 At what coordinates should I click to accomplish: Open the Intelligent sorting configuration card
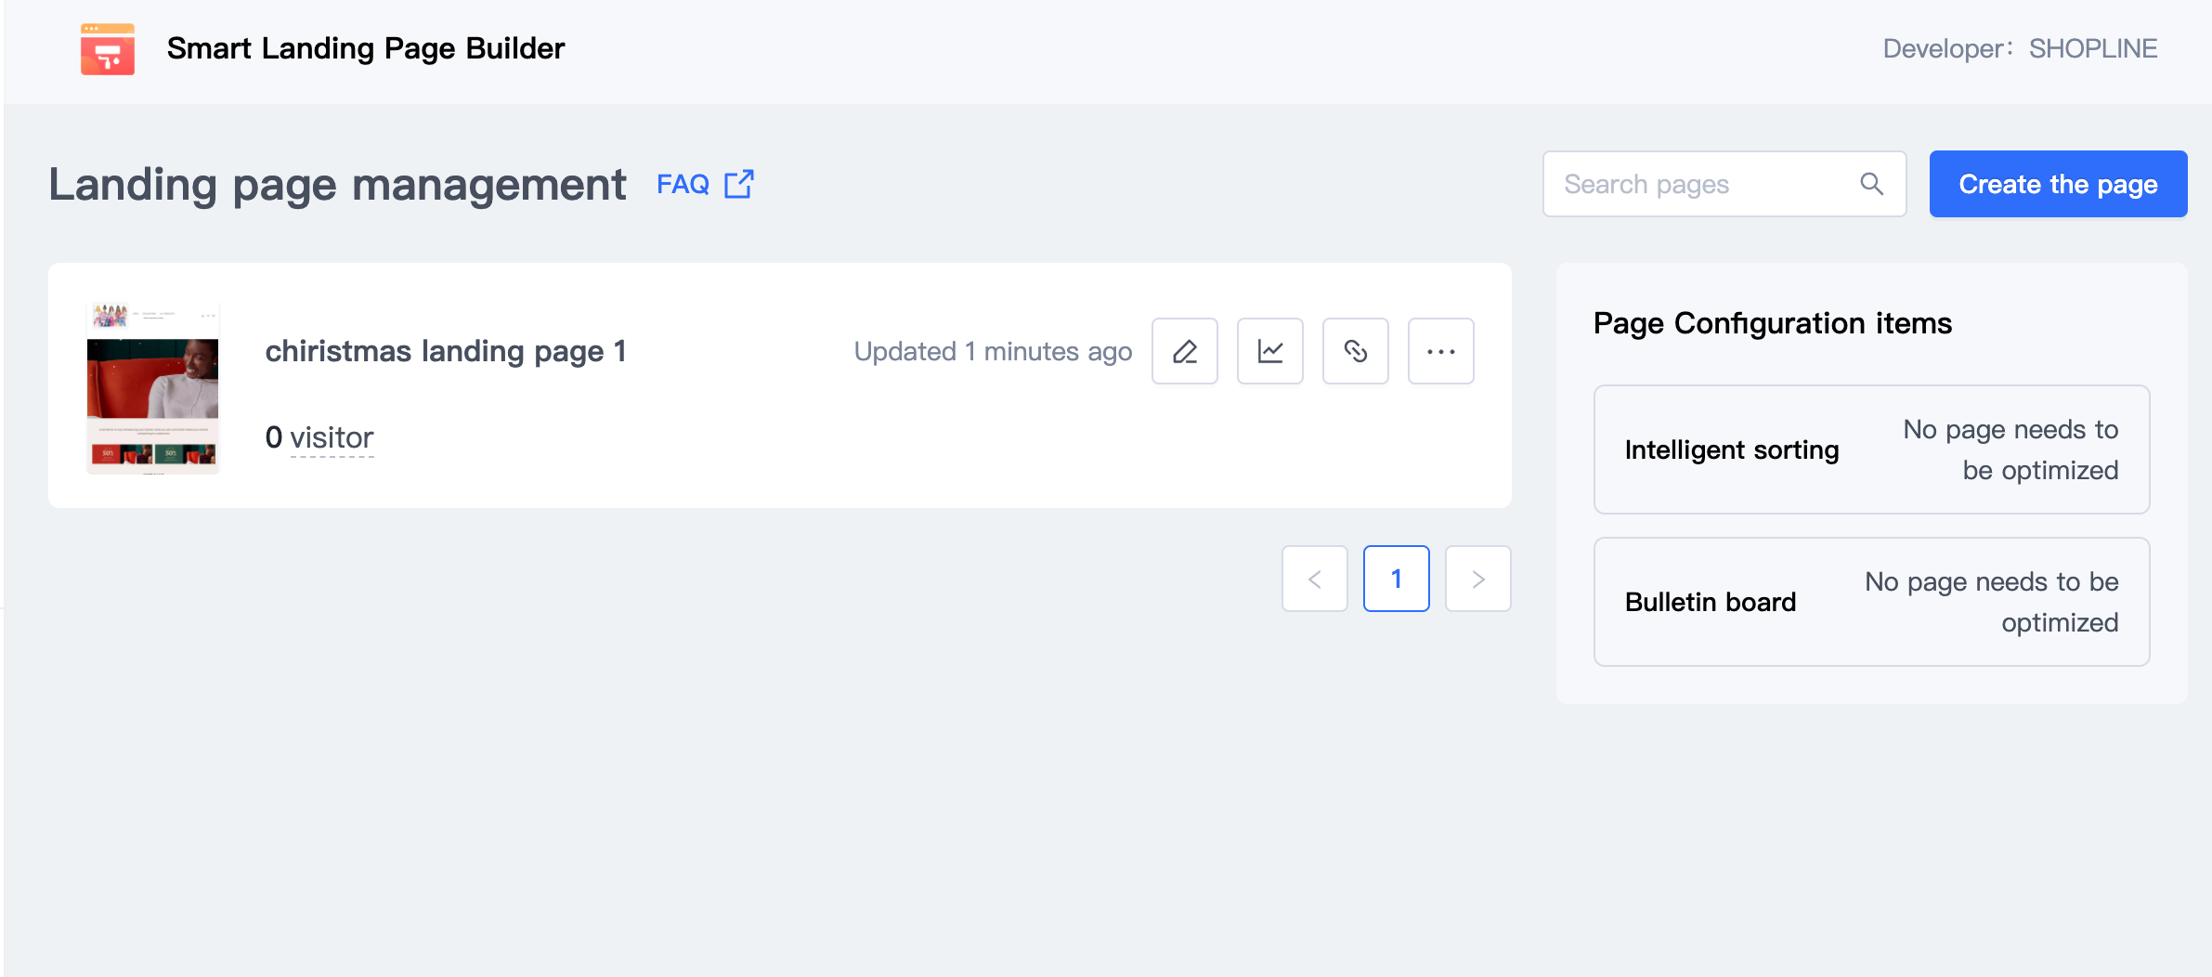point(1871,449)
